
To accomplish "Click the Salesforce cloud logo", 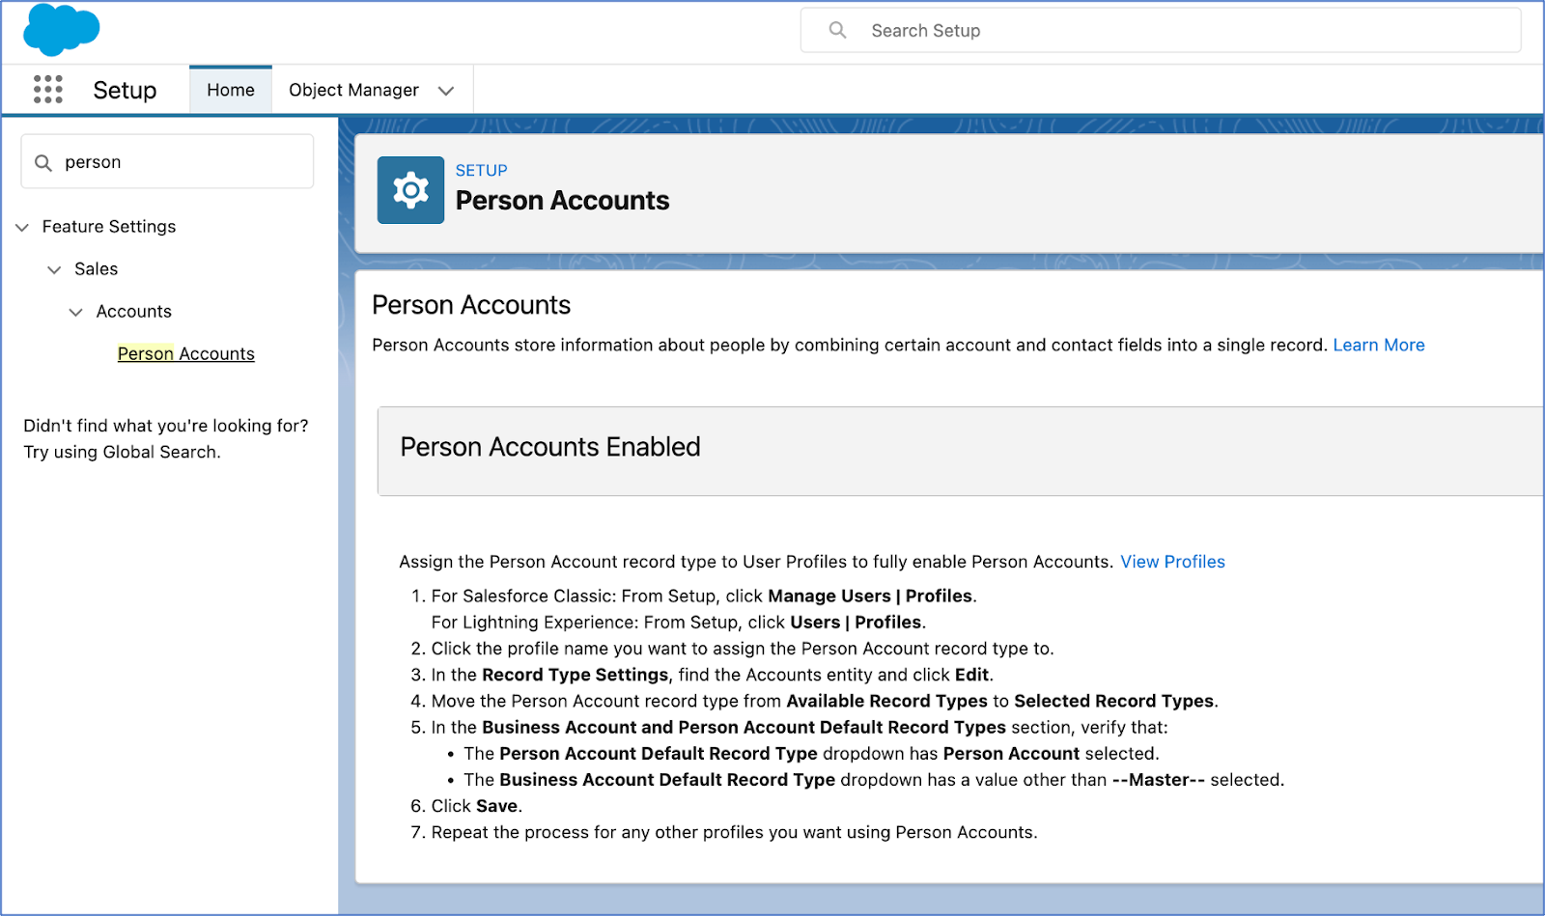I will tap(60, 30).
